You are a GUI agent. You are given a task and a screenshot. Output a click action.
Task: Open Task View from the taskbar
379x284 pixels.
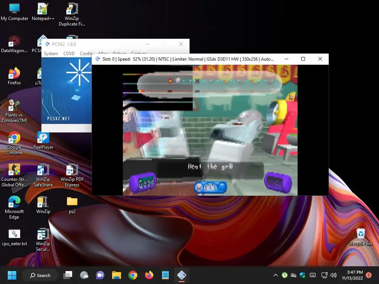tap(68, 275)
